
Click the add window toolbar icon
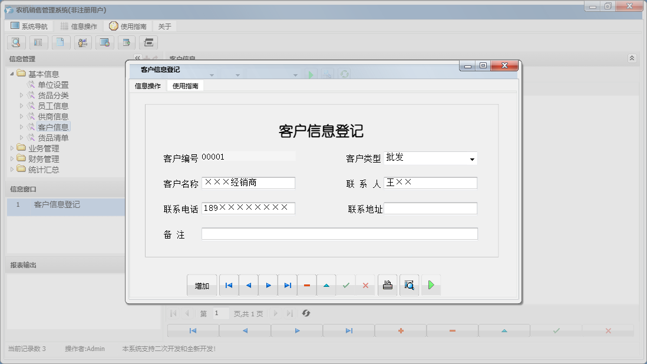127,42
